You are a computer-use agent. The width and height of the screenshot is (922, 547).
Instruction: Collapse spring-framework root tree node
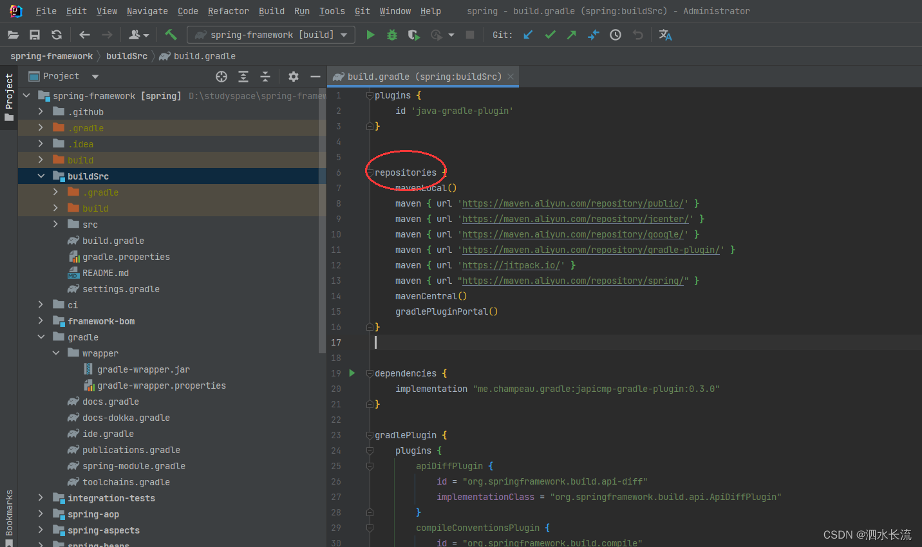click(26, 95)
